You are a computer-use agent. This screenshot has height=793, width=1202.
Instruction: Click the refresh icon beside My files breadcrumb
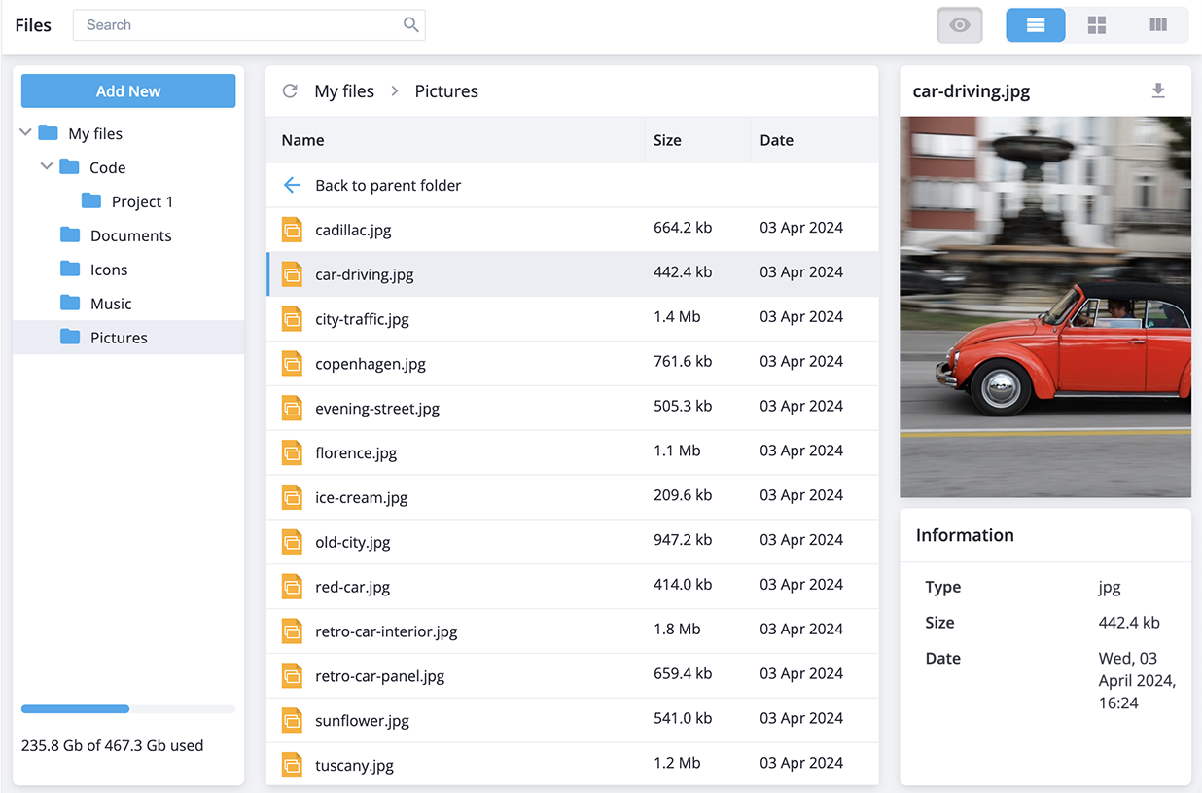pos(290,91)
